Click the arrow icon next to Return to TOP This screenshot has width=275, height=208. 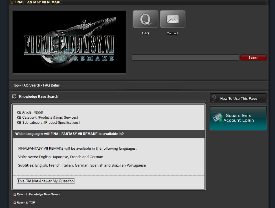click(x=15, y=203)
